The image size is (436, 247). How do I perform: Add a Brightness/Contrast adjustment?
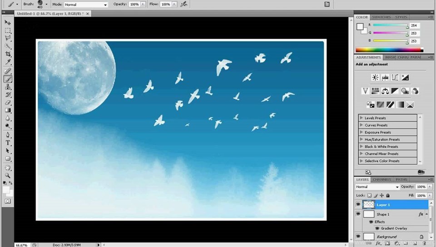tap(375, 78)
